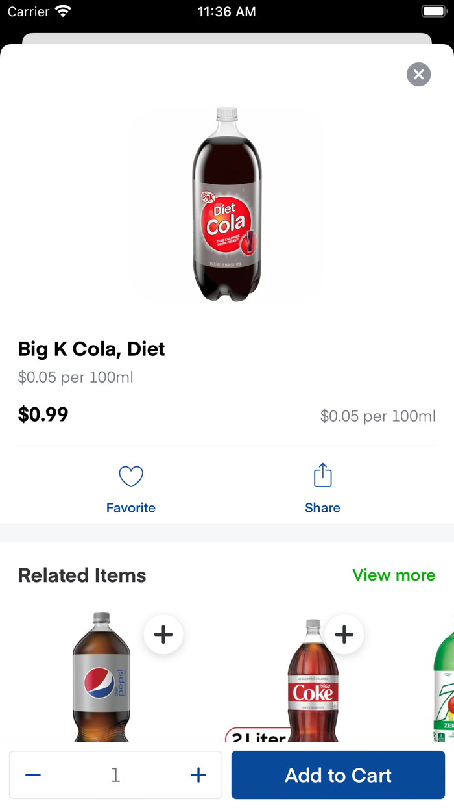Dismiss the product view with the X icon
Image resolution: width=454 pixels, height=808 pixels.
coord(418,74)
